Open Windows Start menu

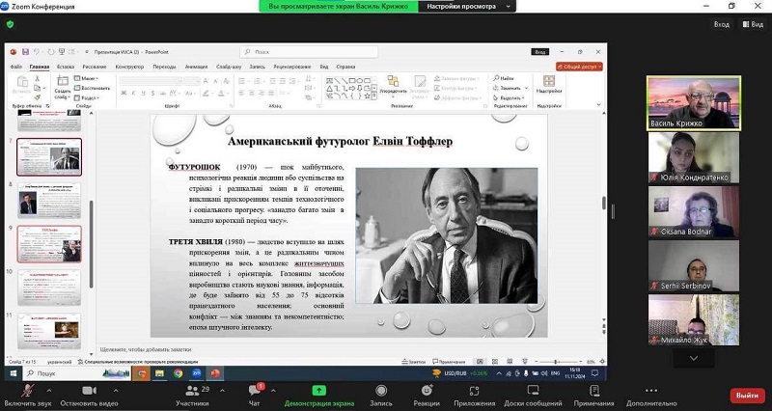[13, 373]
